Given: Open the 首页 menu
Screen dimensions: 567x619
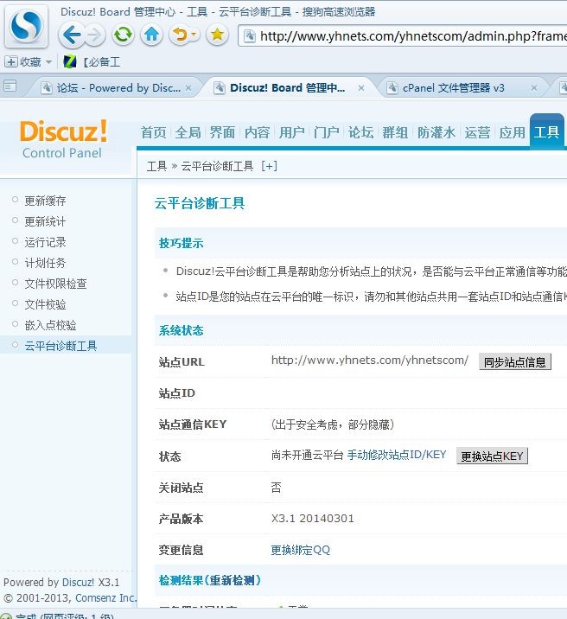Looking at the screenshot, I should (154, 132).
